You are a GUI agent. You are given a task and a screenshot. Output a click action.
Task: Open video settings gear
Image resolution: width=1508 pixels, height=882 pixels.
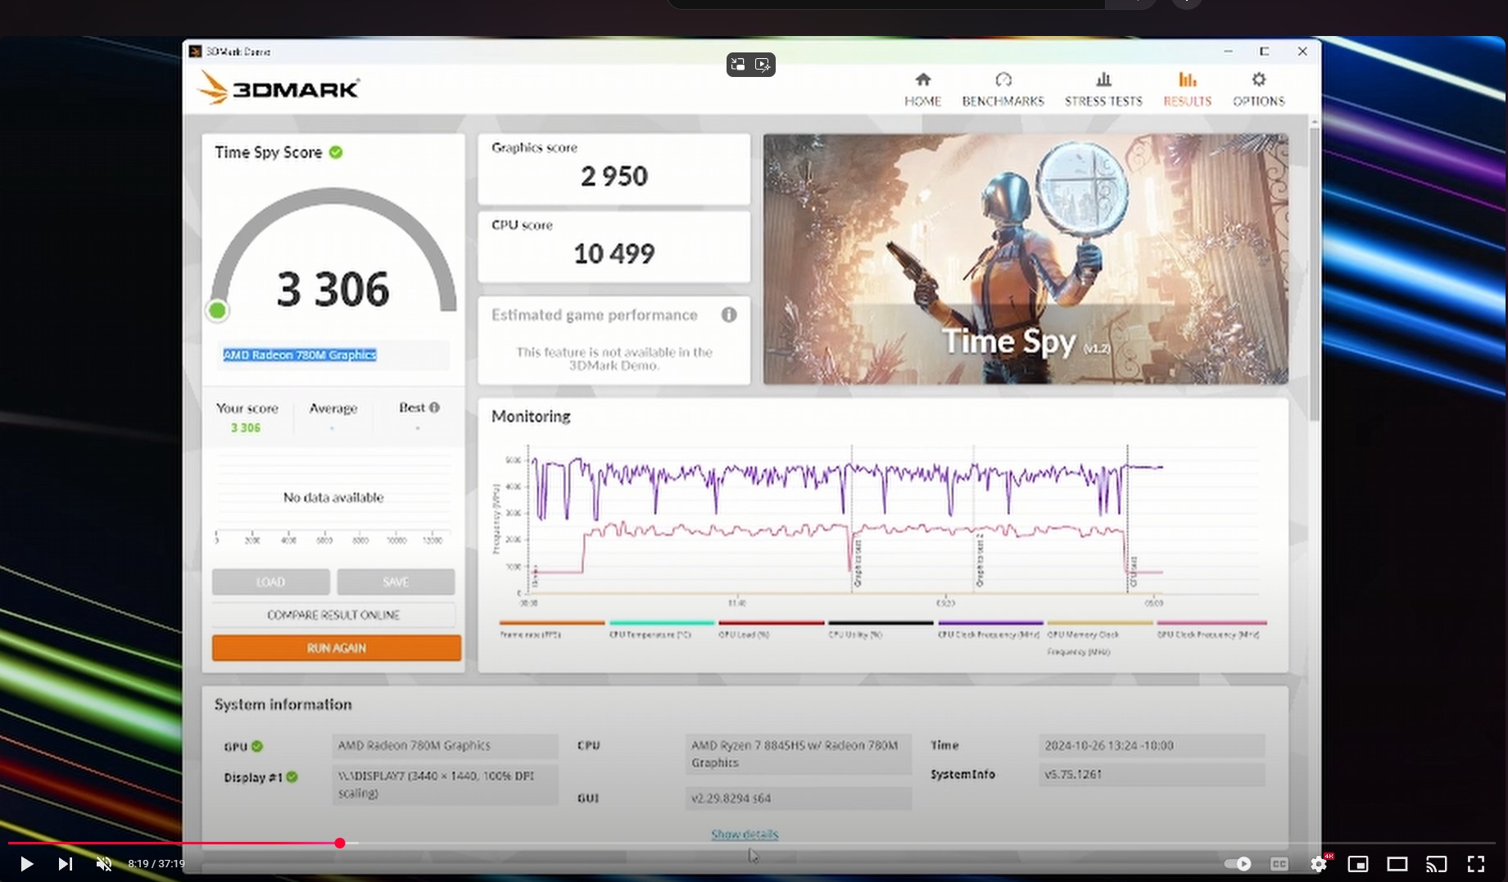1319,864
